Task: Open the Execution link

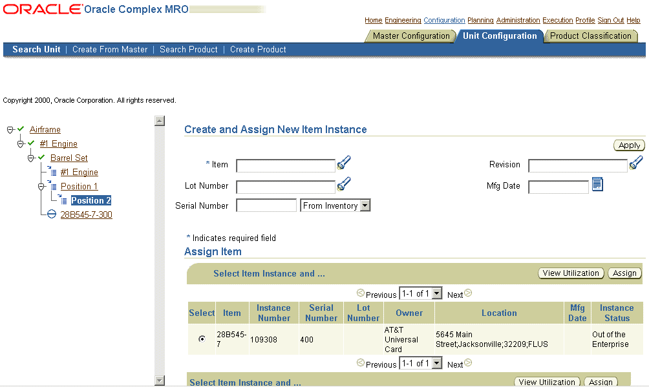Action: click(x=557, y=20)
